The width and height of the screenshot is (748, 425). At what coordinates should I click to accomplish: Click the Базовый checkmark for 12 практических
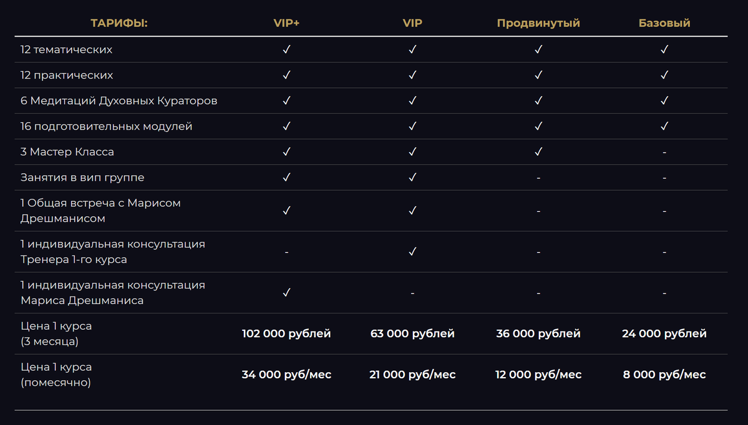pos(664,75)
